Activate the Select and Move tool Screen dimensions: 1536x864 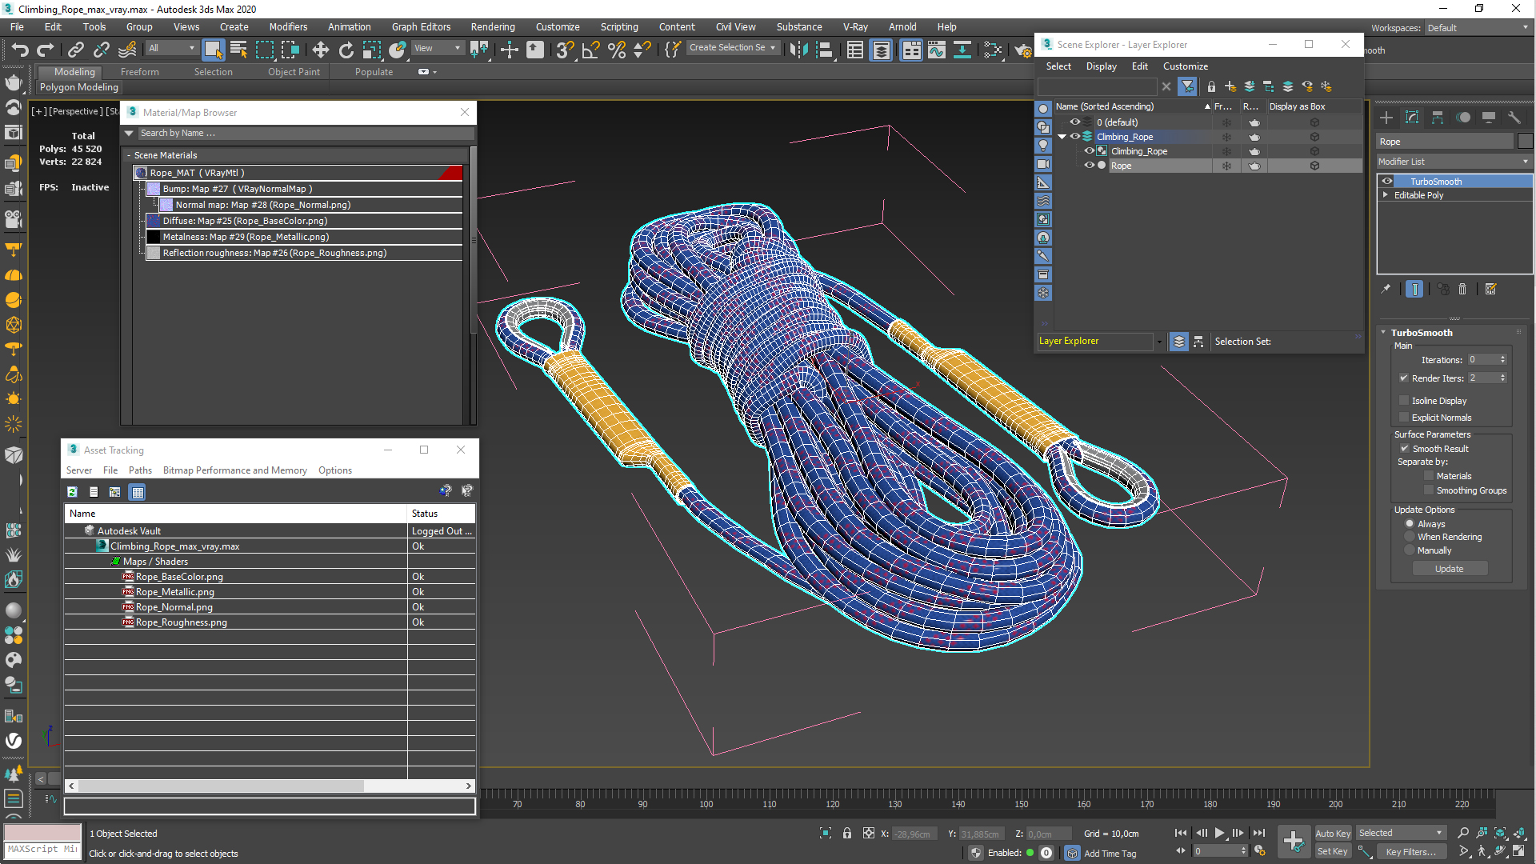pyautogui.click(x=320, y=50)
